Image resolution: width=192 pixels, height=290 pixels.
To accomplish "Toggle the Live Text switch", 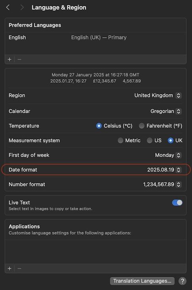I will point(177,203).
